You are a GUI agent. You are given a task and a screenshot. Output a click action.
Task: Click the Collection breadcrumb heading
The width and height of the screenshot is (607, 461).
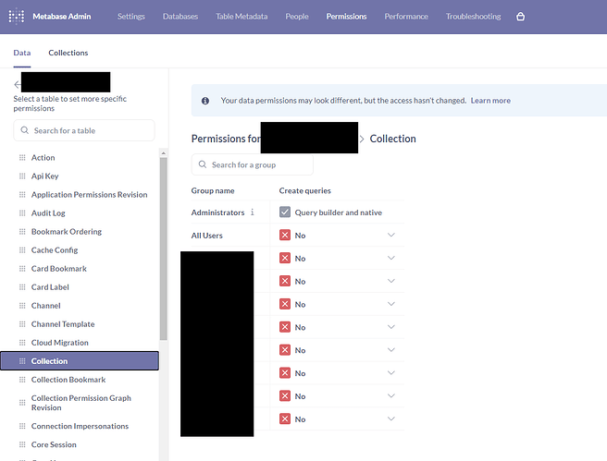coord(392,139)
